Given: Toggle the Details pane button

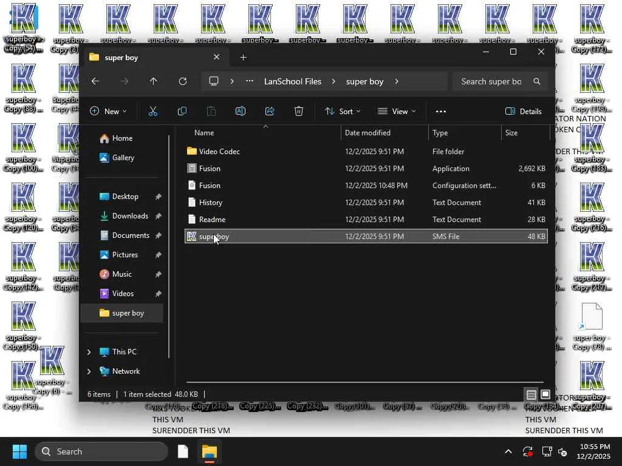Looking at the screenshot, I should pos(524,112).
